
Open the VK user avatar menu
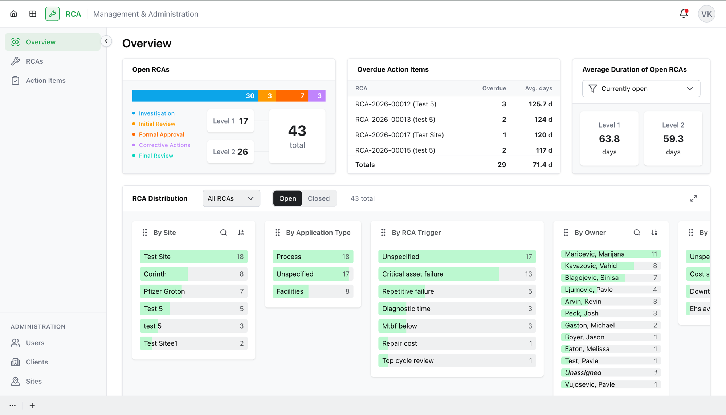(x=706, y=14)
